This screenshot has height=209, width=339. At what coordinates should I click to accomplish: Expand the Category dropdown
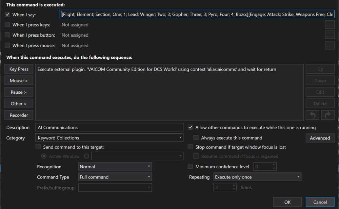click(180, 138)
